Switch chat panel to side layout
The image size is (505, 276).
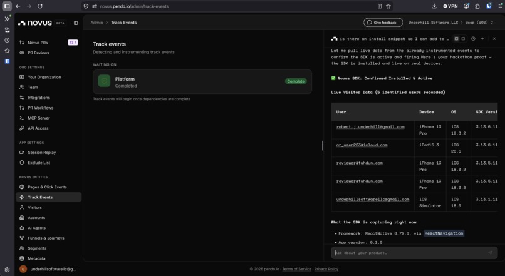[456, 39]
